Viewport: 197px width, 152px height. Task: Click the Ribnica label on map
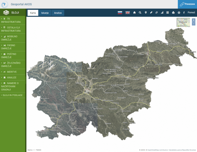[101, 116]
